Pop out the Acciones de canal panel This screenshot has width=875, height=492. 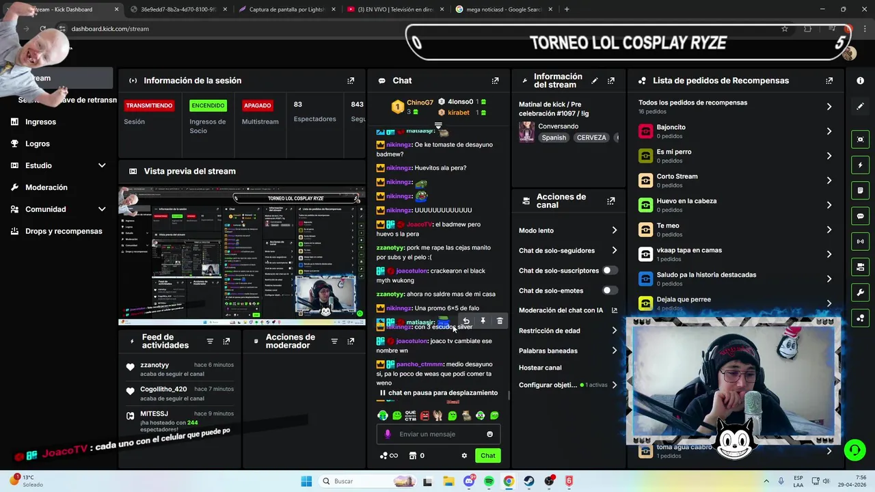611,201
